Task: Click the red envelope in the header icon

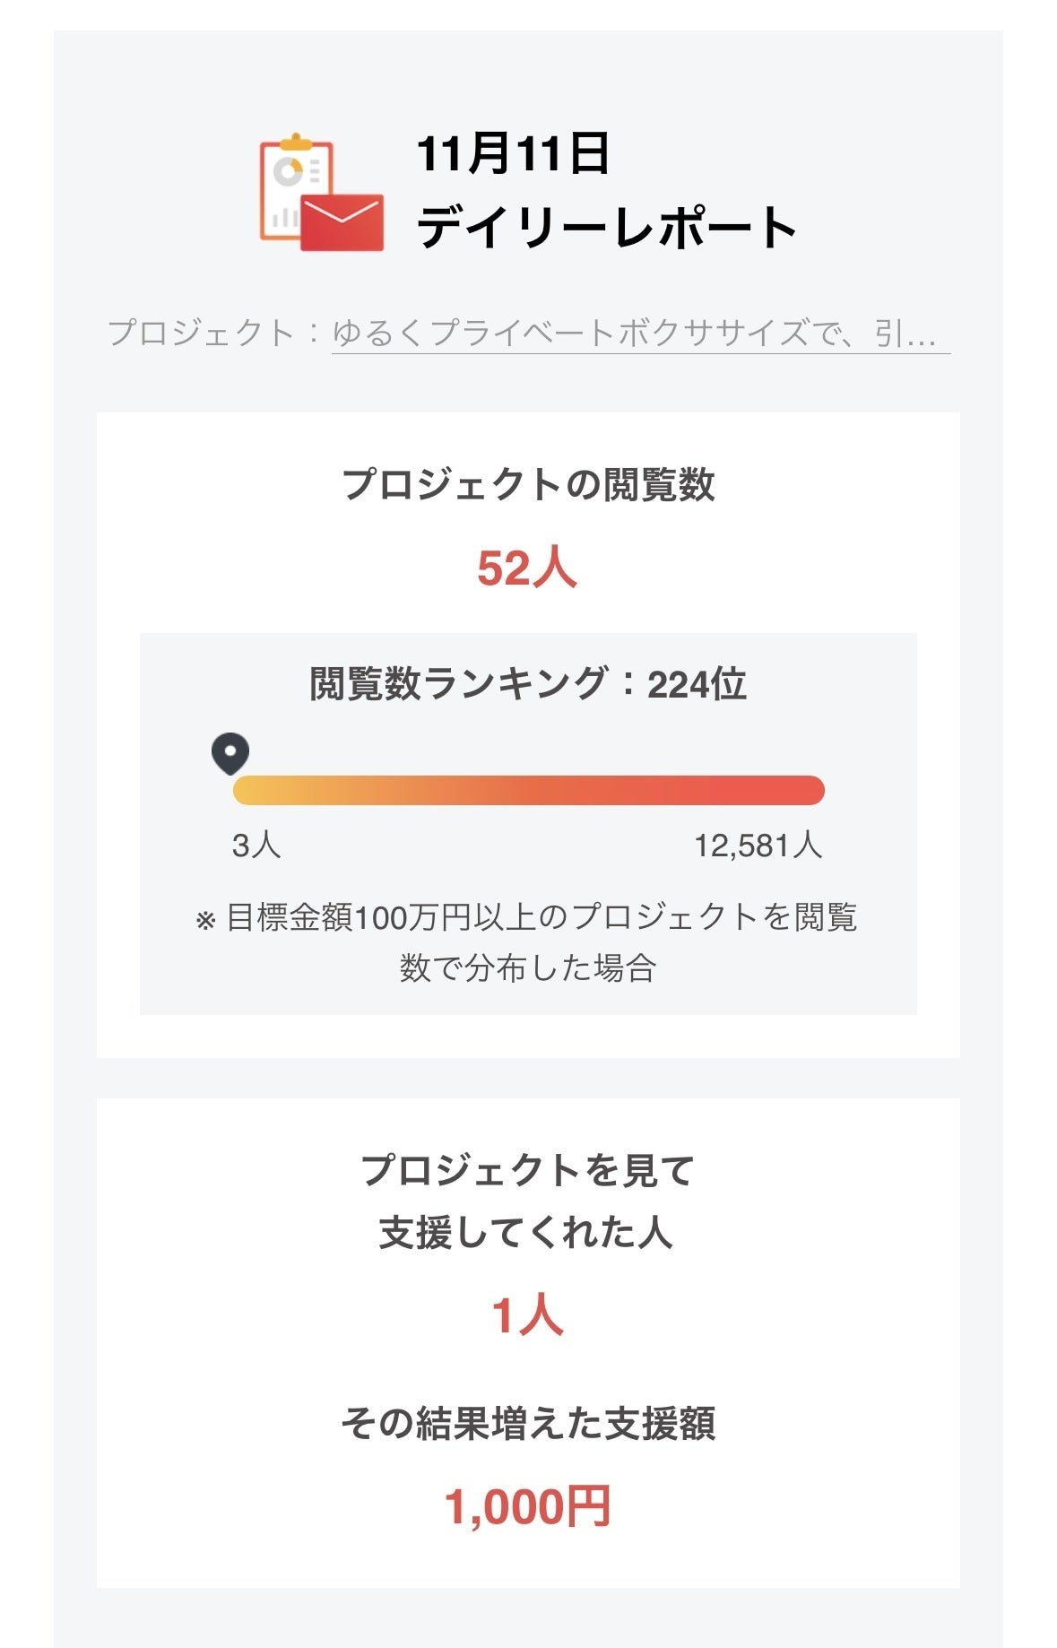Action: pyautogui.click(x=342, y=221)
